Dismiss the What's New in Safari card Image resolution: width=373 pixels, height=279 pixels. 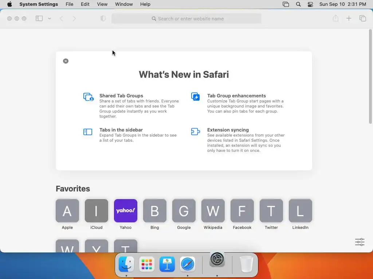66,61
